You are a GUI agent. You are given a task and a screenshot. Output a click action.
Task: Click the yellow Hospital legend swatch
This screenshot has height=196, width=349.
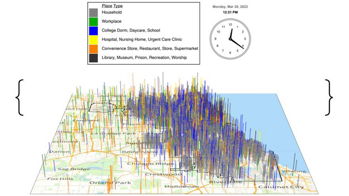pos(93,40)
